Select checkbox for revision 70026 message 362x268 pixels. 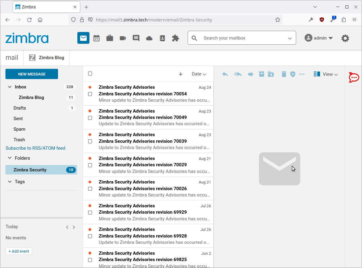tap(90, 189)
